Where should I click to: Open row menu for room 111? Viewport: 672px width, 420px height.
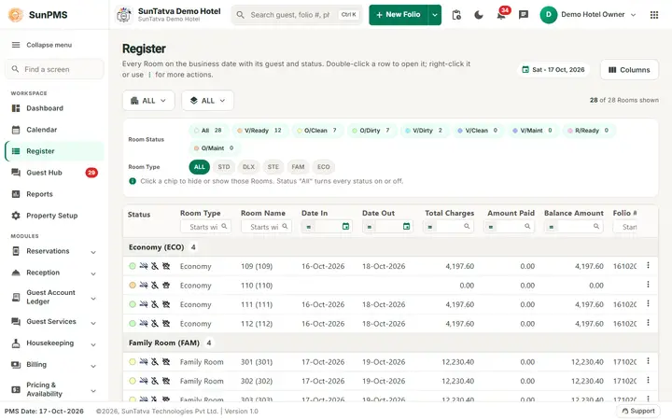click(648, 304)
